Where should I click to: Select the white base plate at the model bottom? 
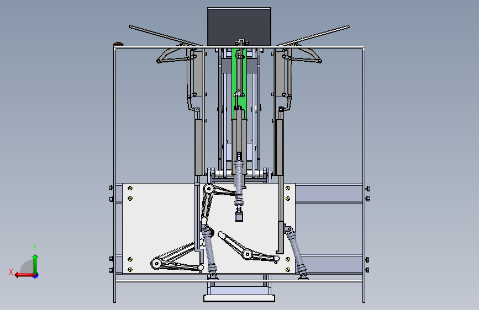(x=239, y=298)
